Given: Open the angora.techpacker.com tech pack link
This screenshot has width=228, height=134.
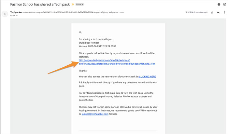Looking at the screenshot, I should (104, 60).
